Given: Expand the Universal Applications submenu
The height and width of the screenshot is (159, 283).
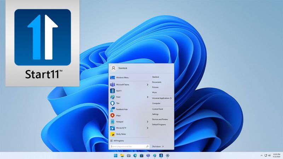Looking at the screenshot, I should tap(171, 98).
